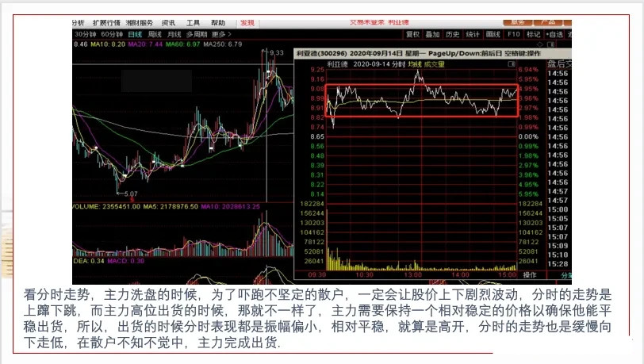
Task: Add the stock with +自选
Action: click(554, 35)
